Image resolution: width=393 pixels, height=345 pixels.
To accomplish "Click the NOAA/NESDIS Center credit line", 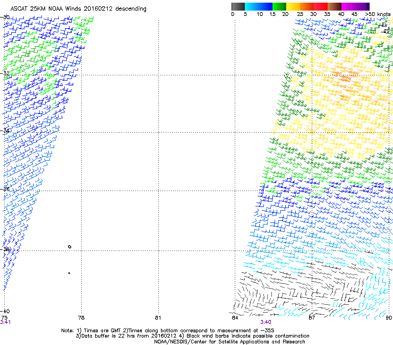I will (229, 342).
